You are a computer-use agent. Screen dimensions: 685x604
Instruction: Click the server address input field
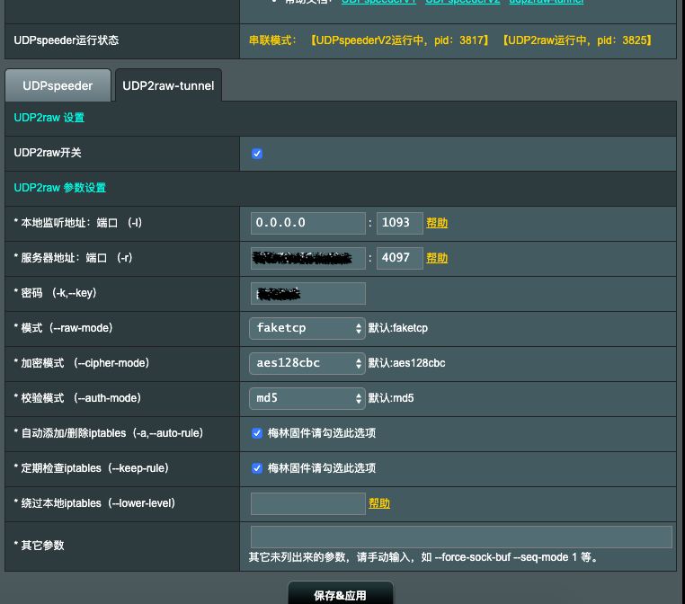point(308,258)
